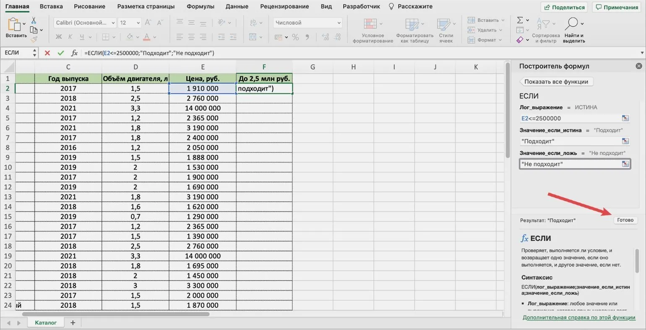Open the Каталог sheet tab
Viewport: 646px width, 330px height.
tap(45, 322)
